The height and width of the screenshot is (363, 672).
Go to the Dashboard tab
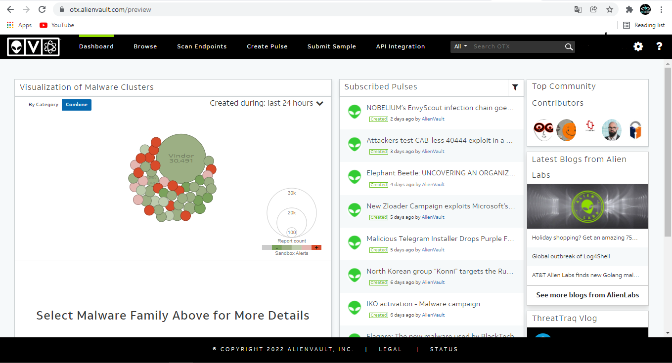click(x=96, y=46)
